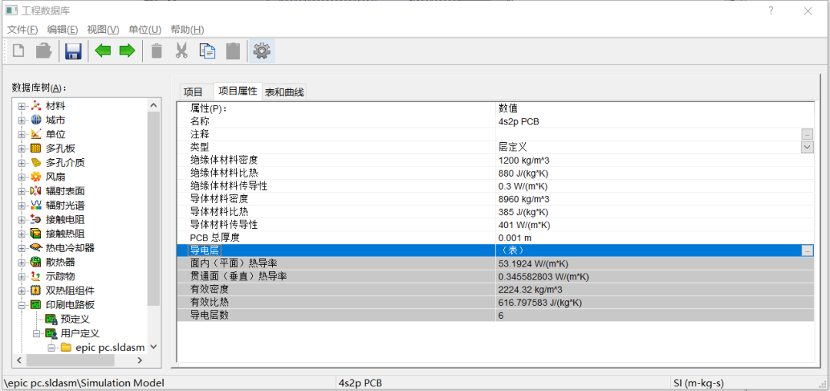Viewport: 830px width, 391px height.
Task: Click the ? help button in title bar
Action: 772,11
